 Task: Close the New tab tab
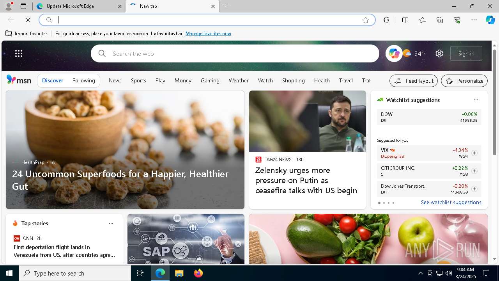coord(213,6)
